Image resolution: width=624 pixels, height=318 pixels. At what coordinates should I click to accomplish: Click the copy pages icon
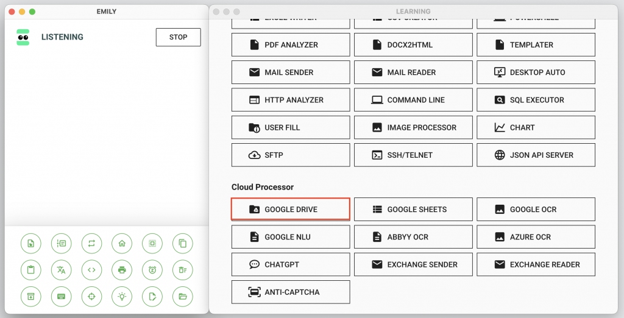pyautogui.click(x=183, y=243)
